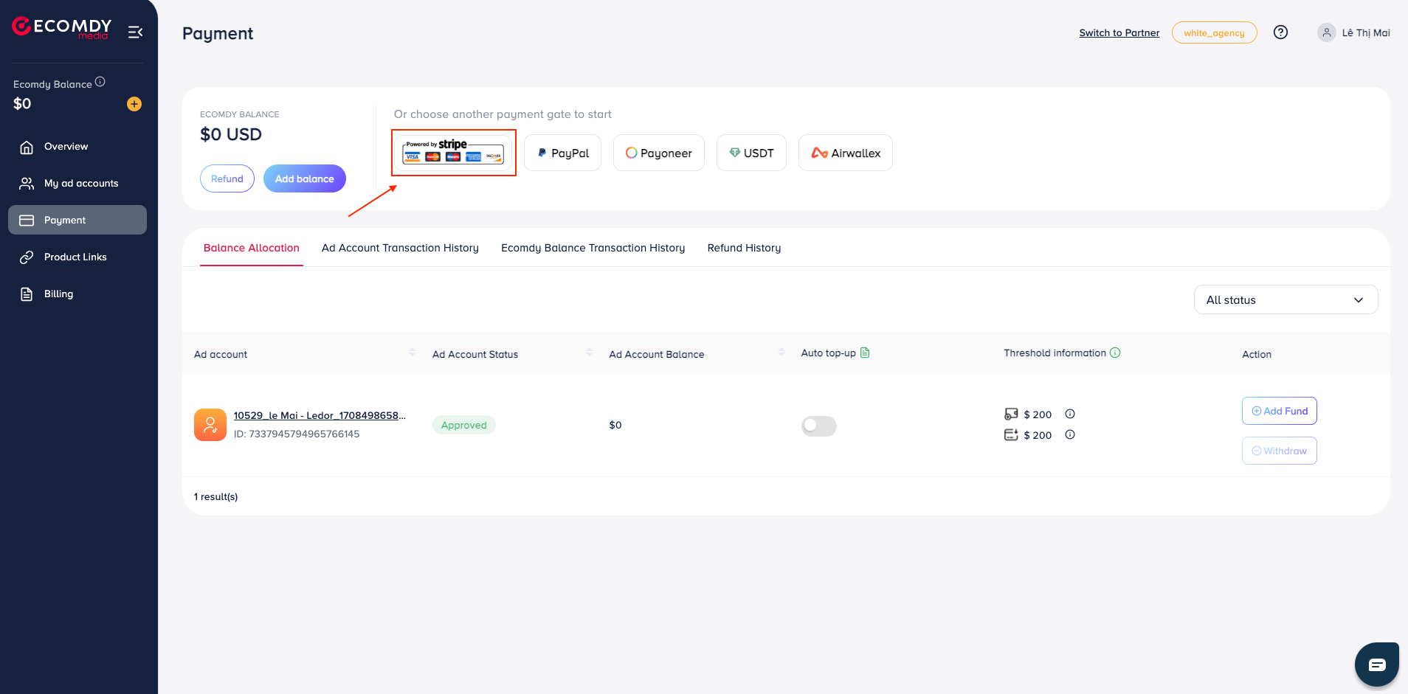
Task: Open the chat support widget
Action: tap(1377, 664)
